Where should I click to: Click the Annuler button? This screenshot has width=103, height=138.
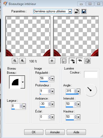point(55,132)
